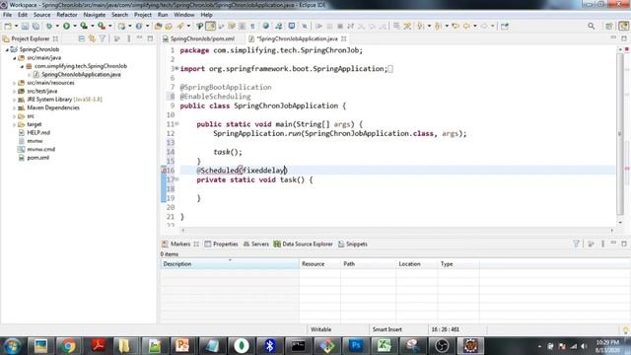Click the Open Type toolbar icon
Viewport: 631px width, 355px height.
pos(158,27)
